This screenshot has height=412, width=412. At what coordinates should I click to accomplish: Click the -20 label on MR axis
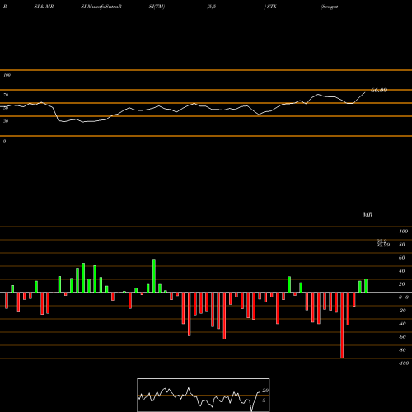pyautogui.click(x=402, y=311)
